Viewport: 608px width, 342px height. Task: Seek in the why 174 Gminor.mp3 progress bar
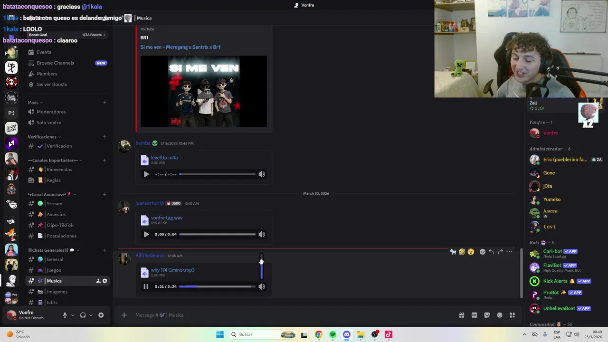point(217,286)
